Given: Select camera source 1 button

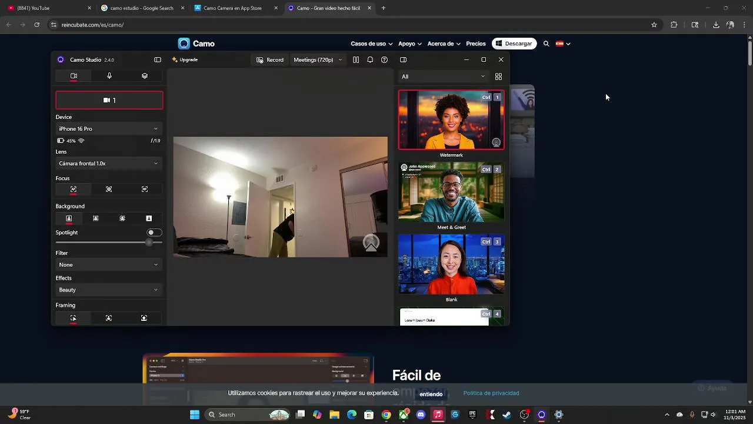Looking at the screenshot, I should coord(109,100).
